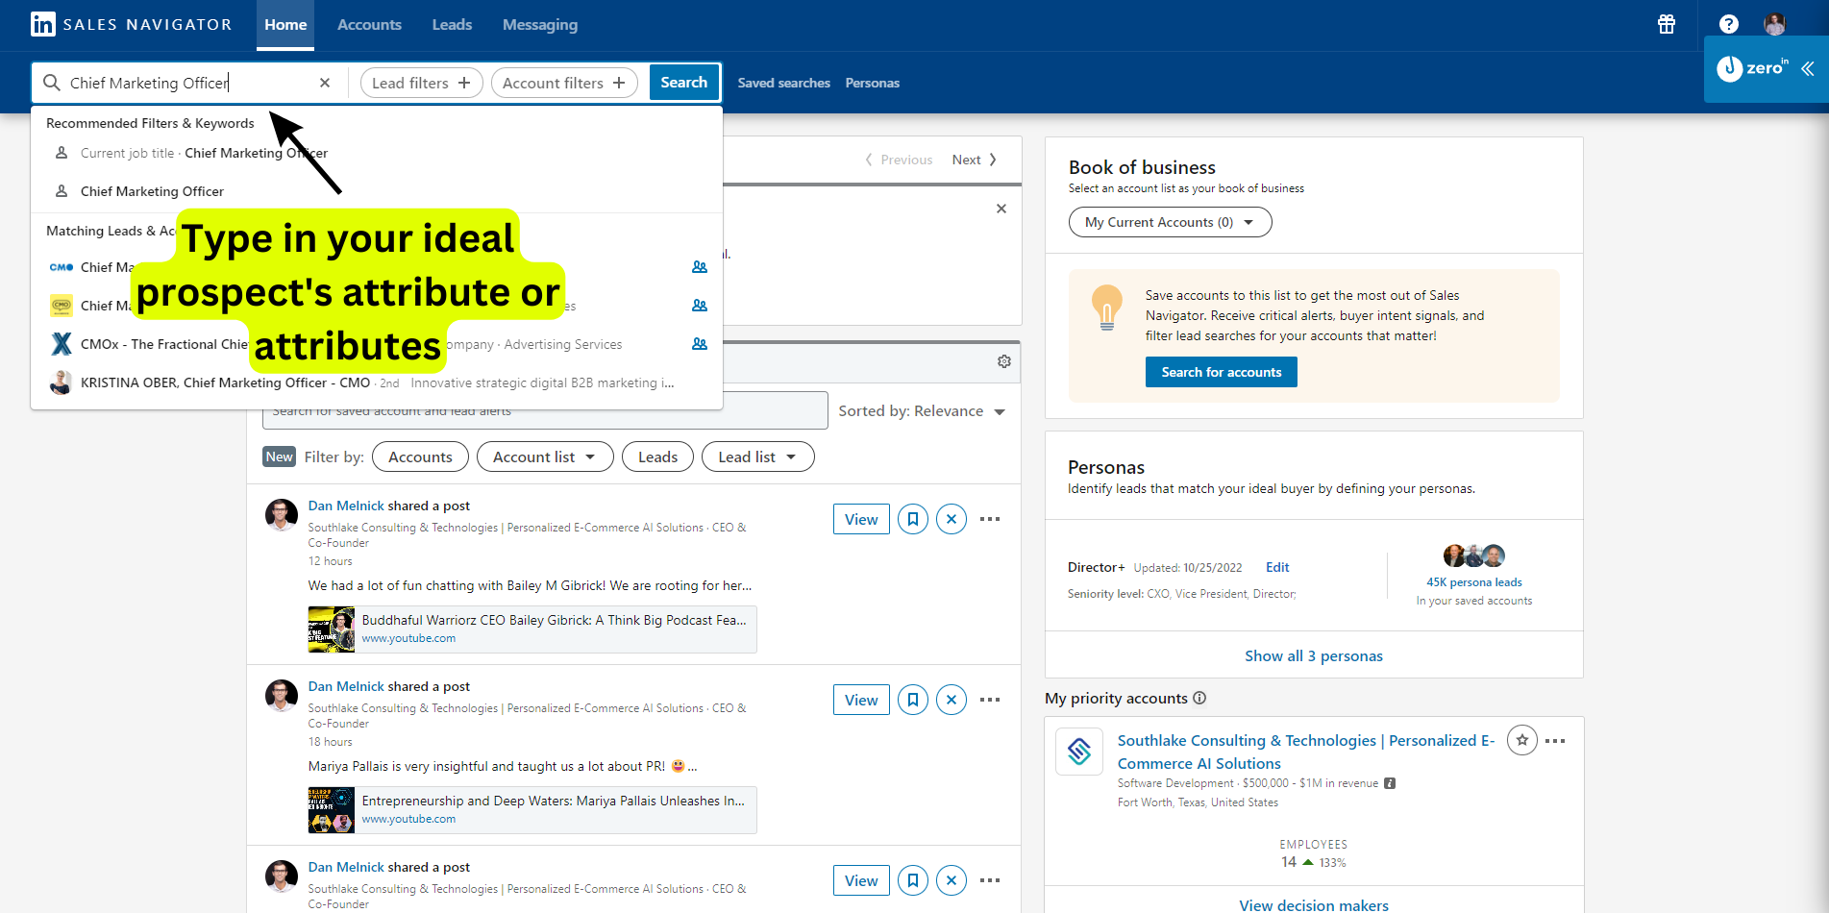
Task: Go to the Previous card
Action: click(x=899, y=160)
